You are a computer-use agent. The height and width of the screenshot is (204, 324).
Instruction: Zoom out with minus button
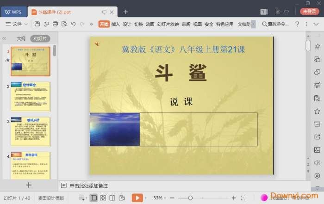172,198
